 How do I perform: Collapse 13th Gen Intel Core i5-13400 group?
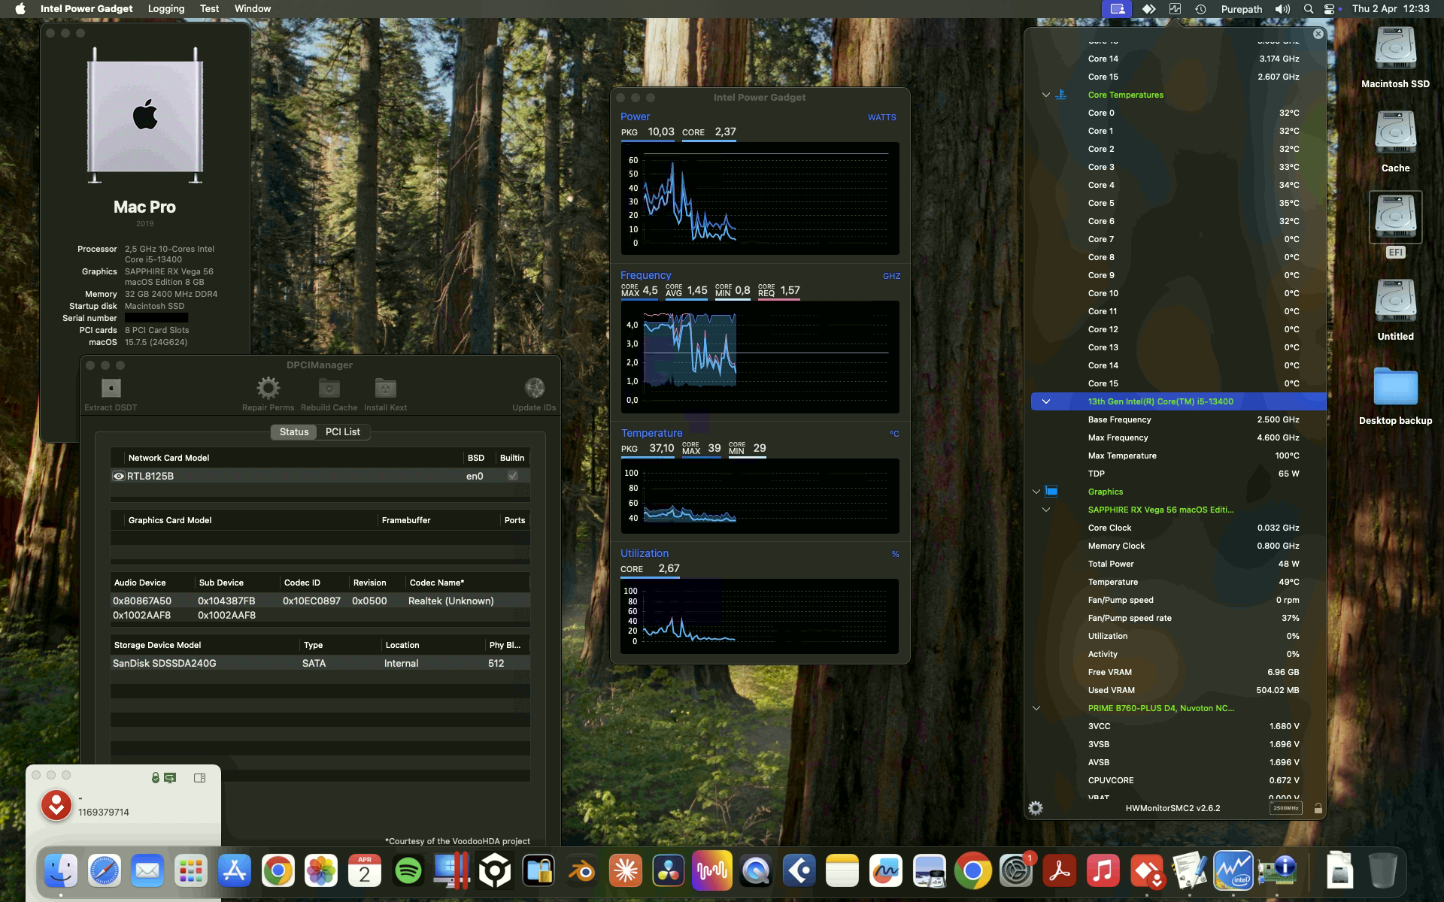tap(1045, 401)
